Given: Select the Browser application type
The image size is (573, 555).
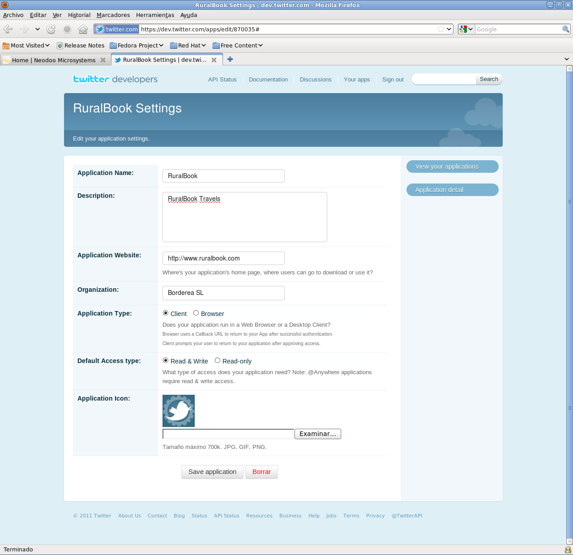Looking at the screenshot, I should tap(196, 313).
